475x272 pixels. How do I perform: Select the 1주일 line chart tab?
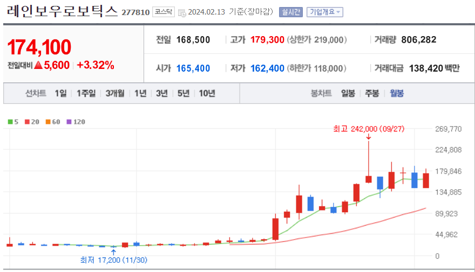click(86, 93)
